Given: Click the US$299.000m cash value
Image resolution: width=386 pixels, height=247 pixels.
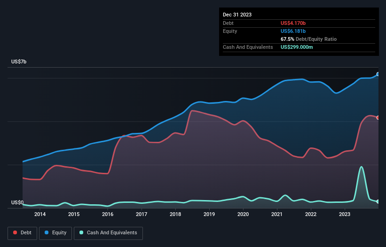Looking at the screenshot, I should point(297,47).
